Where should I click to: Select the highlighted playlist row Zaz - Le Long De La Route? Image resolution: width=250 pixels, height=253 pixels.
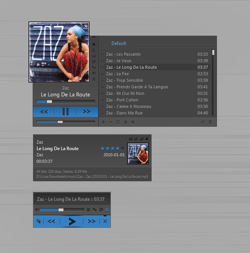click(x=157, y=67)
